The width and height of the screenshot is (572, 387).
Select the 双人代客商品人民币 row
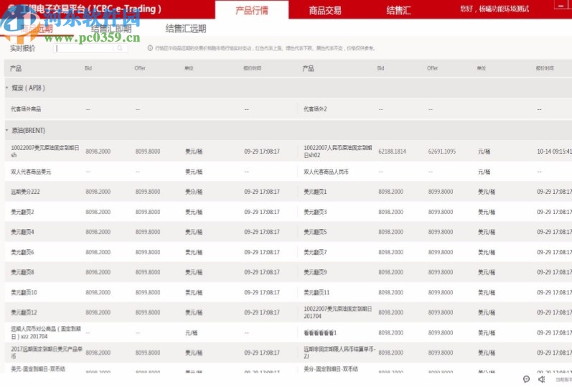coord(435,172)
